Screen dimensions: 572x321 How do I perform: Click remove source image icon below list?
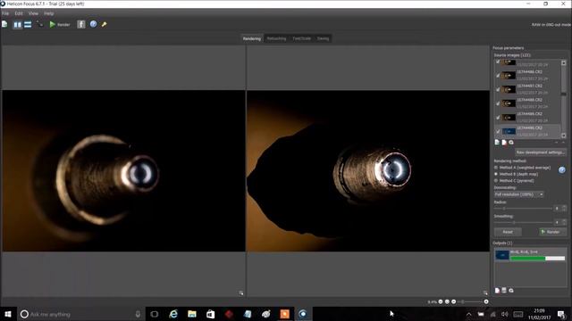504,143
